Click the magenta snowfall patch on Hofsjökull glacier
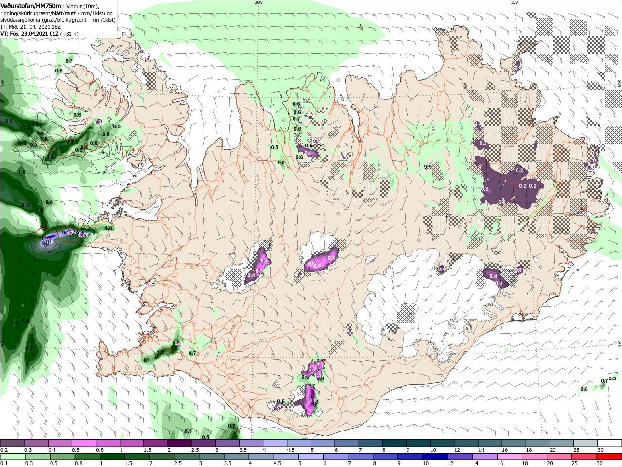 click(x=320, y=260)
